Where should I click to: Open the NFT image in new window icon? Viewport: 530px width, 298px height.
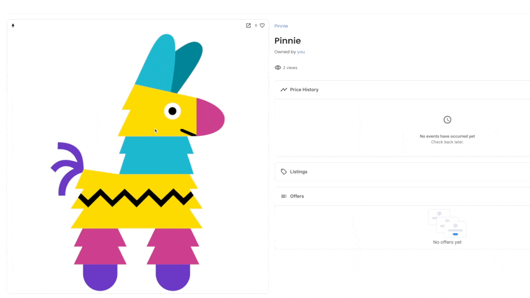(248, 26)
